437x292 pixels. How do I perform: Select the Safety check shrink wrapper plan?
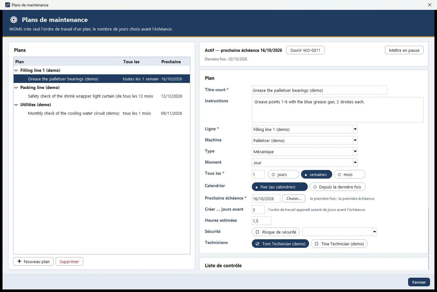coord(102,96)
